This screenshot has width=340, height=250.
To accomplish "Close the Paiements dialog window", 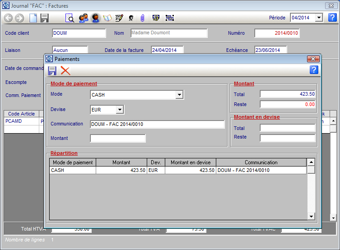I will point(313,59).
